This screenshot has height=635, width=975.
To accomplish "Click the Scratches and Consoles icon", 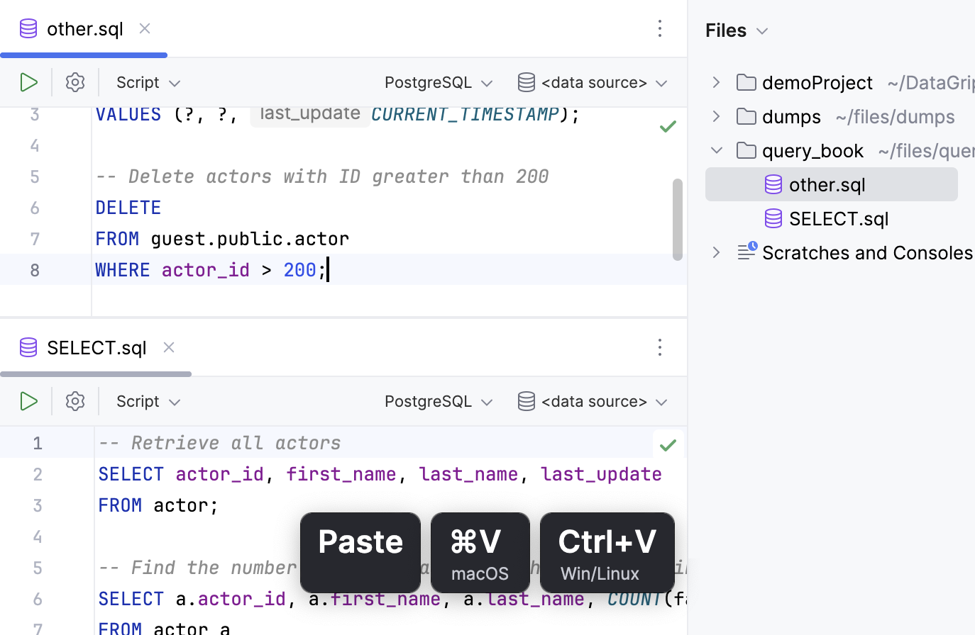I will (747, 252).
